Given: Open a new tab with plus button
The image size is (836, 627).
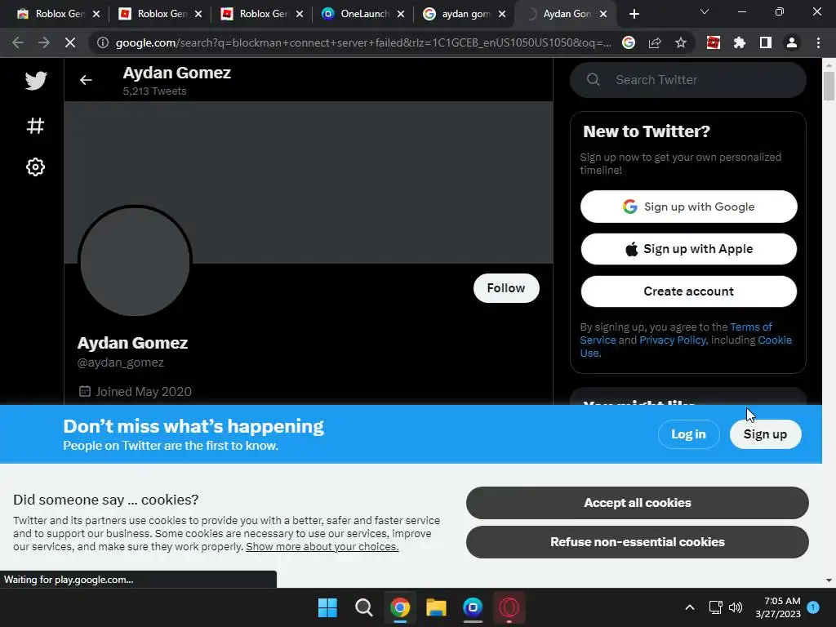Looking at the screenshot, I should click(x=634, y=15).
